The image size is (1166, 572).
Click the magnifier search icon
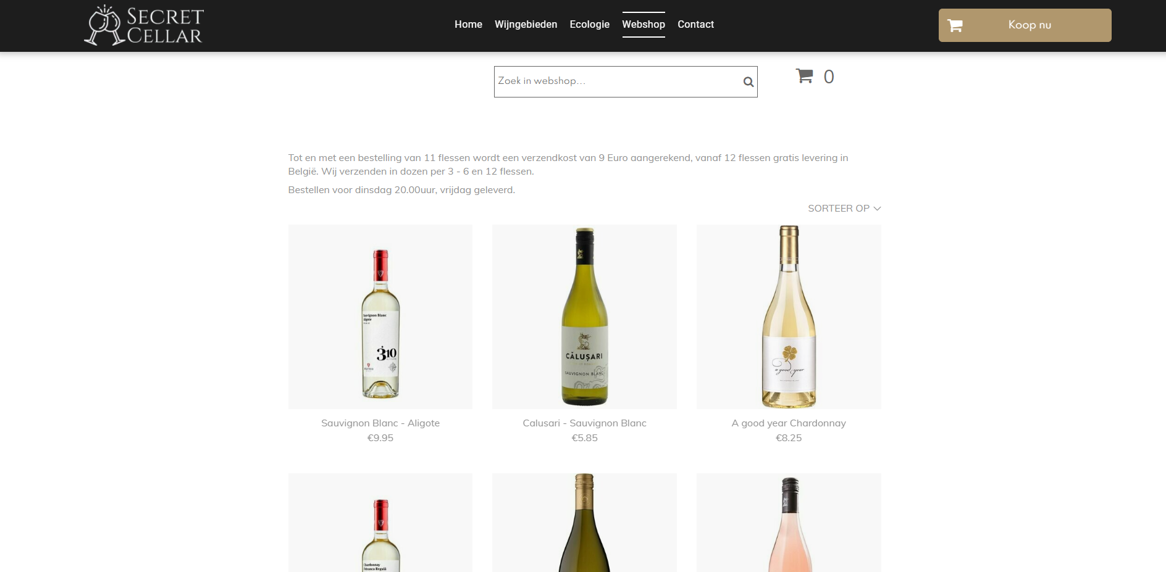[x=748, y=81]
